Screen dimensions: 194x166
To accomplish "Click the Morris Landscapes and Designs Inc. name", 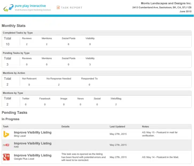I will click(166, 3).
